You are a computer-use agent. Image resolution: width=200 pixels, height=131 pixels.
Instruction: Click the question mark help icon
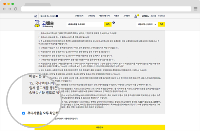click(x=114, y=23)
